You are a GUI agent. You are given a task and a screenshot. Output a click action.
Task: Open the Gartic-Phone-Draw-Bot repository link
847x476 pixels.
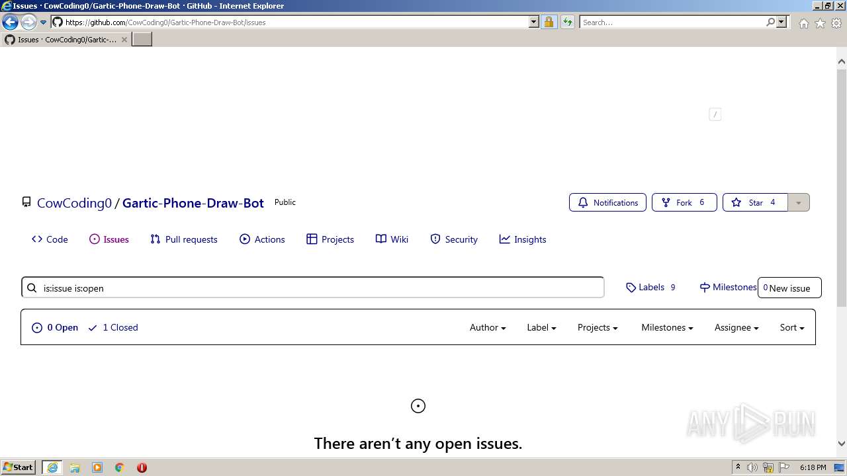pyautogui.click(x=193, y=203)
